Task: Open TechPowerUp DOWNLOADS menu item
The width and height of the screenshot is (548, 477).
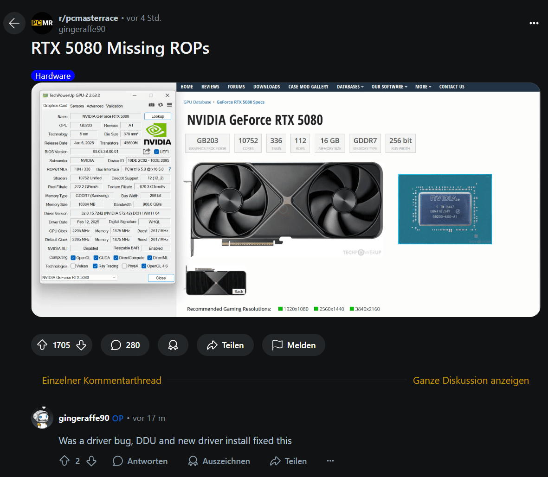Action: (267, 87)
